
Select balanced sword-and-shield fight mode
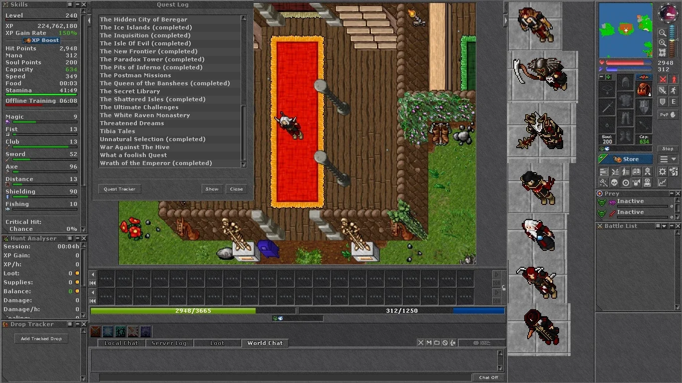click(x=663, y=90)
